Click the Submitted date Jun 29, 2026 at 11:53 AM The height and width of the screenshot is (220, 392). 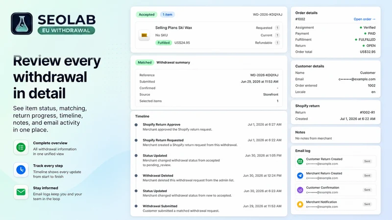click(260, 82)
